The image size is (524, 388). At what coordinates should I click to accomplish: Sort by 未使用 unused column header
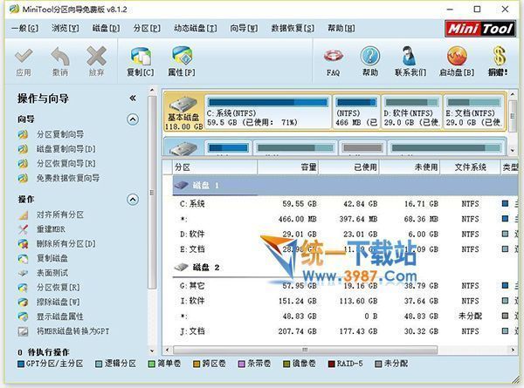(x=410, y=167)
